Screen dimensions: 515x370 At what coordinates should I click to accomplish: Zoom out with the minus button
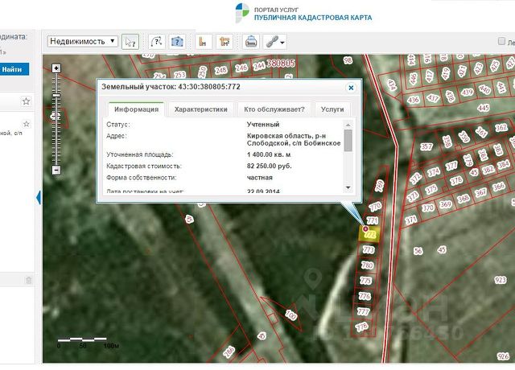point(56,170)
